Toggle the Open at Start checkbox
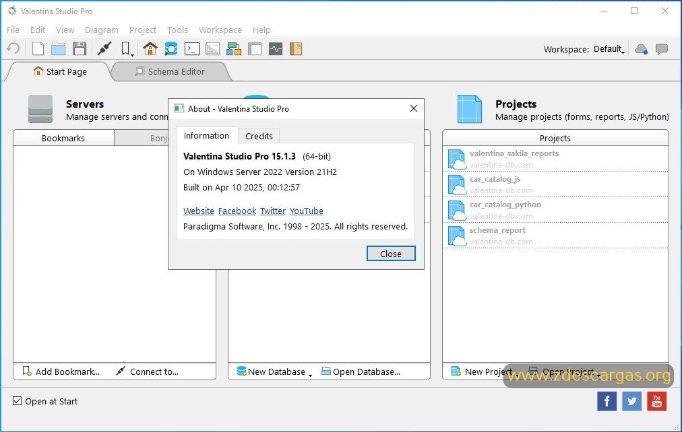Screen dimensions: 682x432 [17, 401]
